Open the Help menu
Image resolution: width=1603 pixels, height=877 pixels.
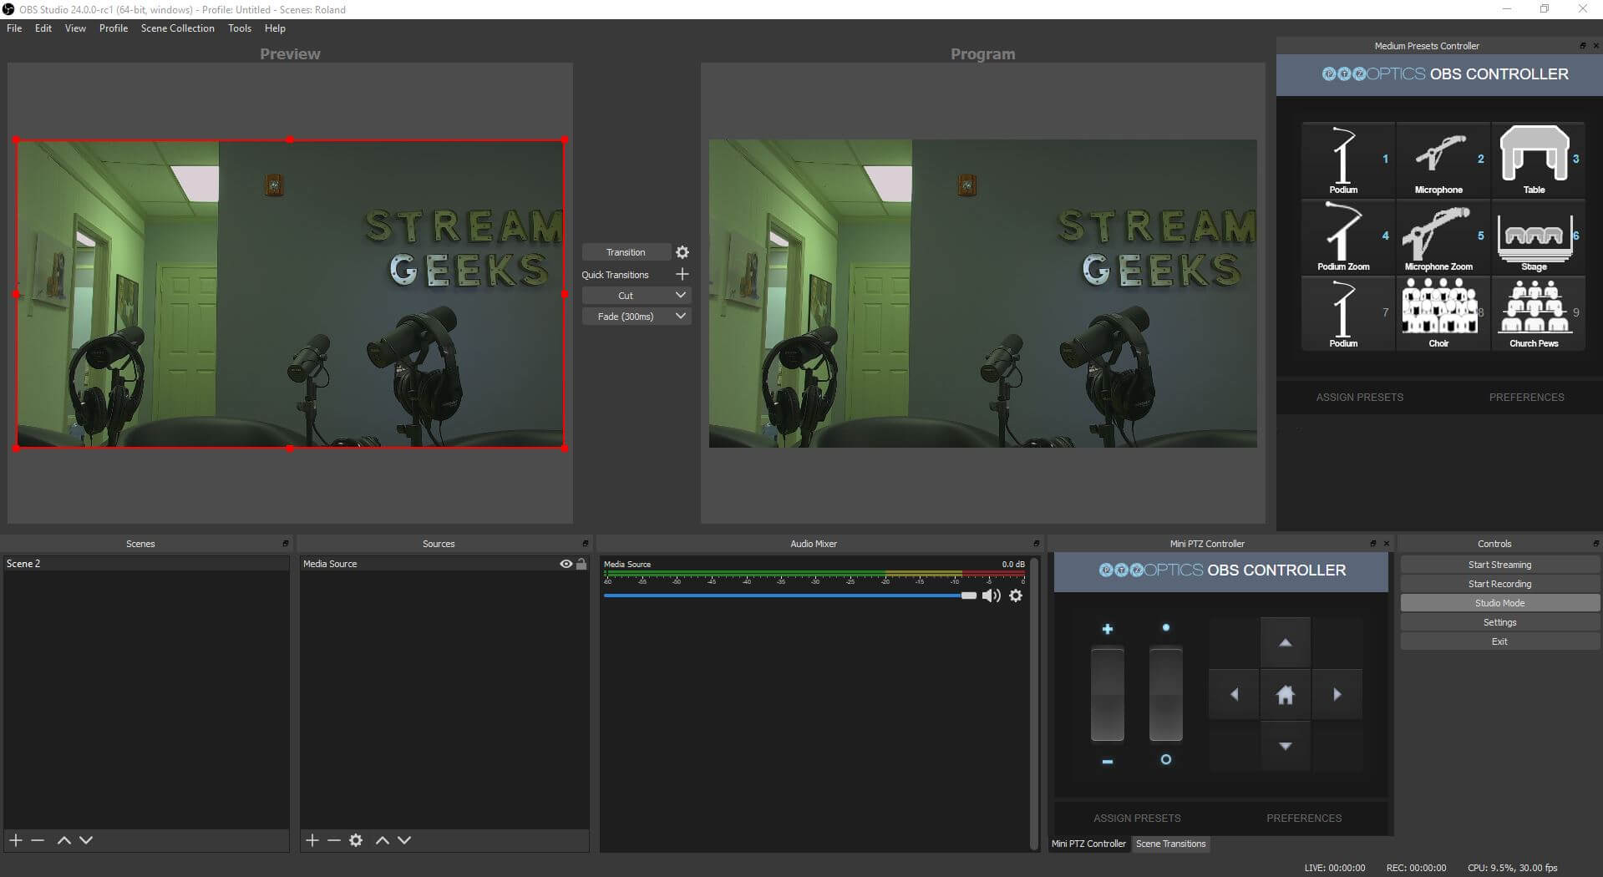[x=275, y=28]
